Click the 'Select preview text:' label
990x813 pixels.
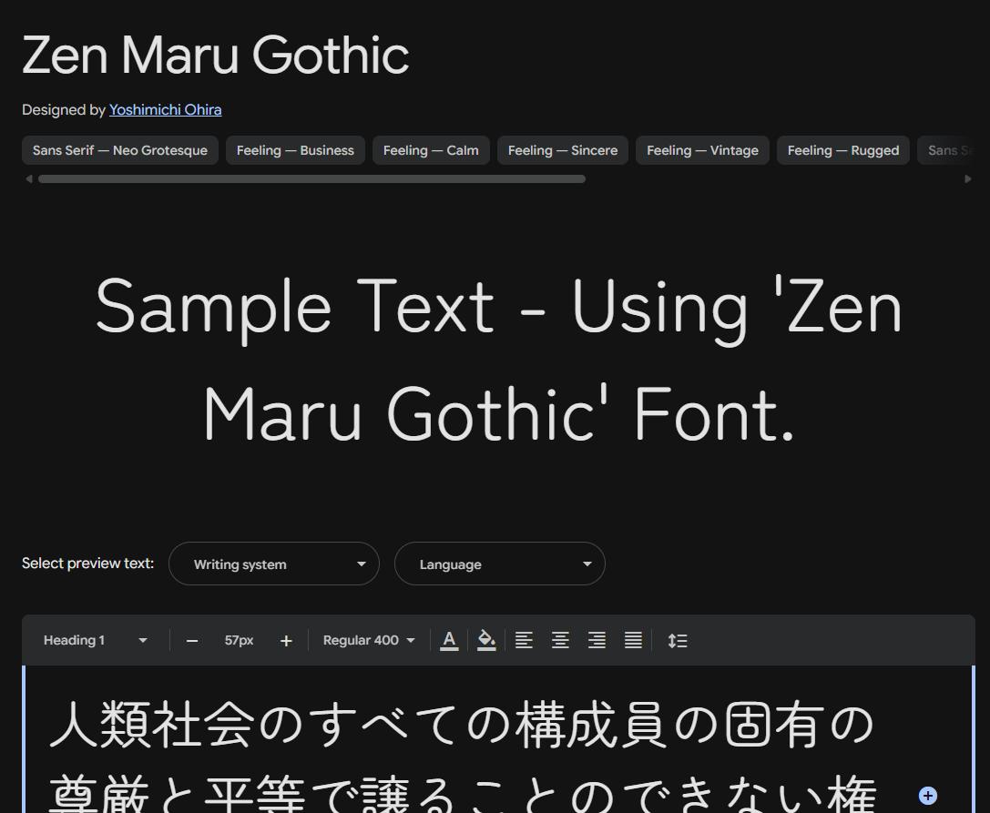[x=87, y=563]
